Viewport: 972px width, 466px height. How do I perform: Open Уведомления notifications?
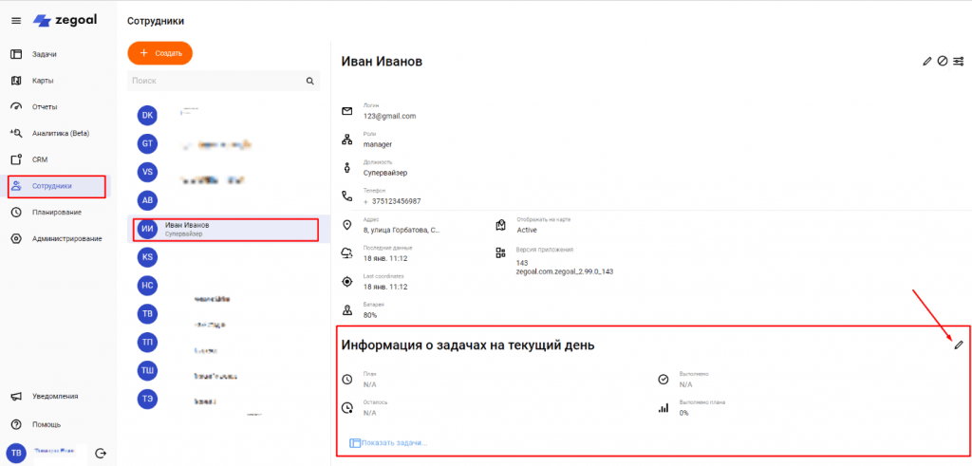pyautogui.click(x=55, y=397)
